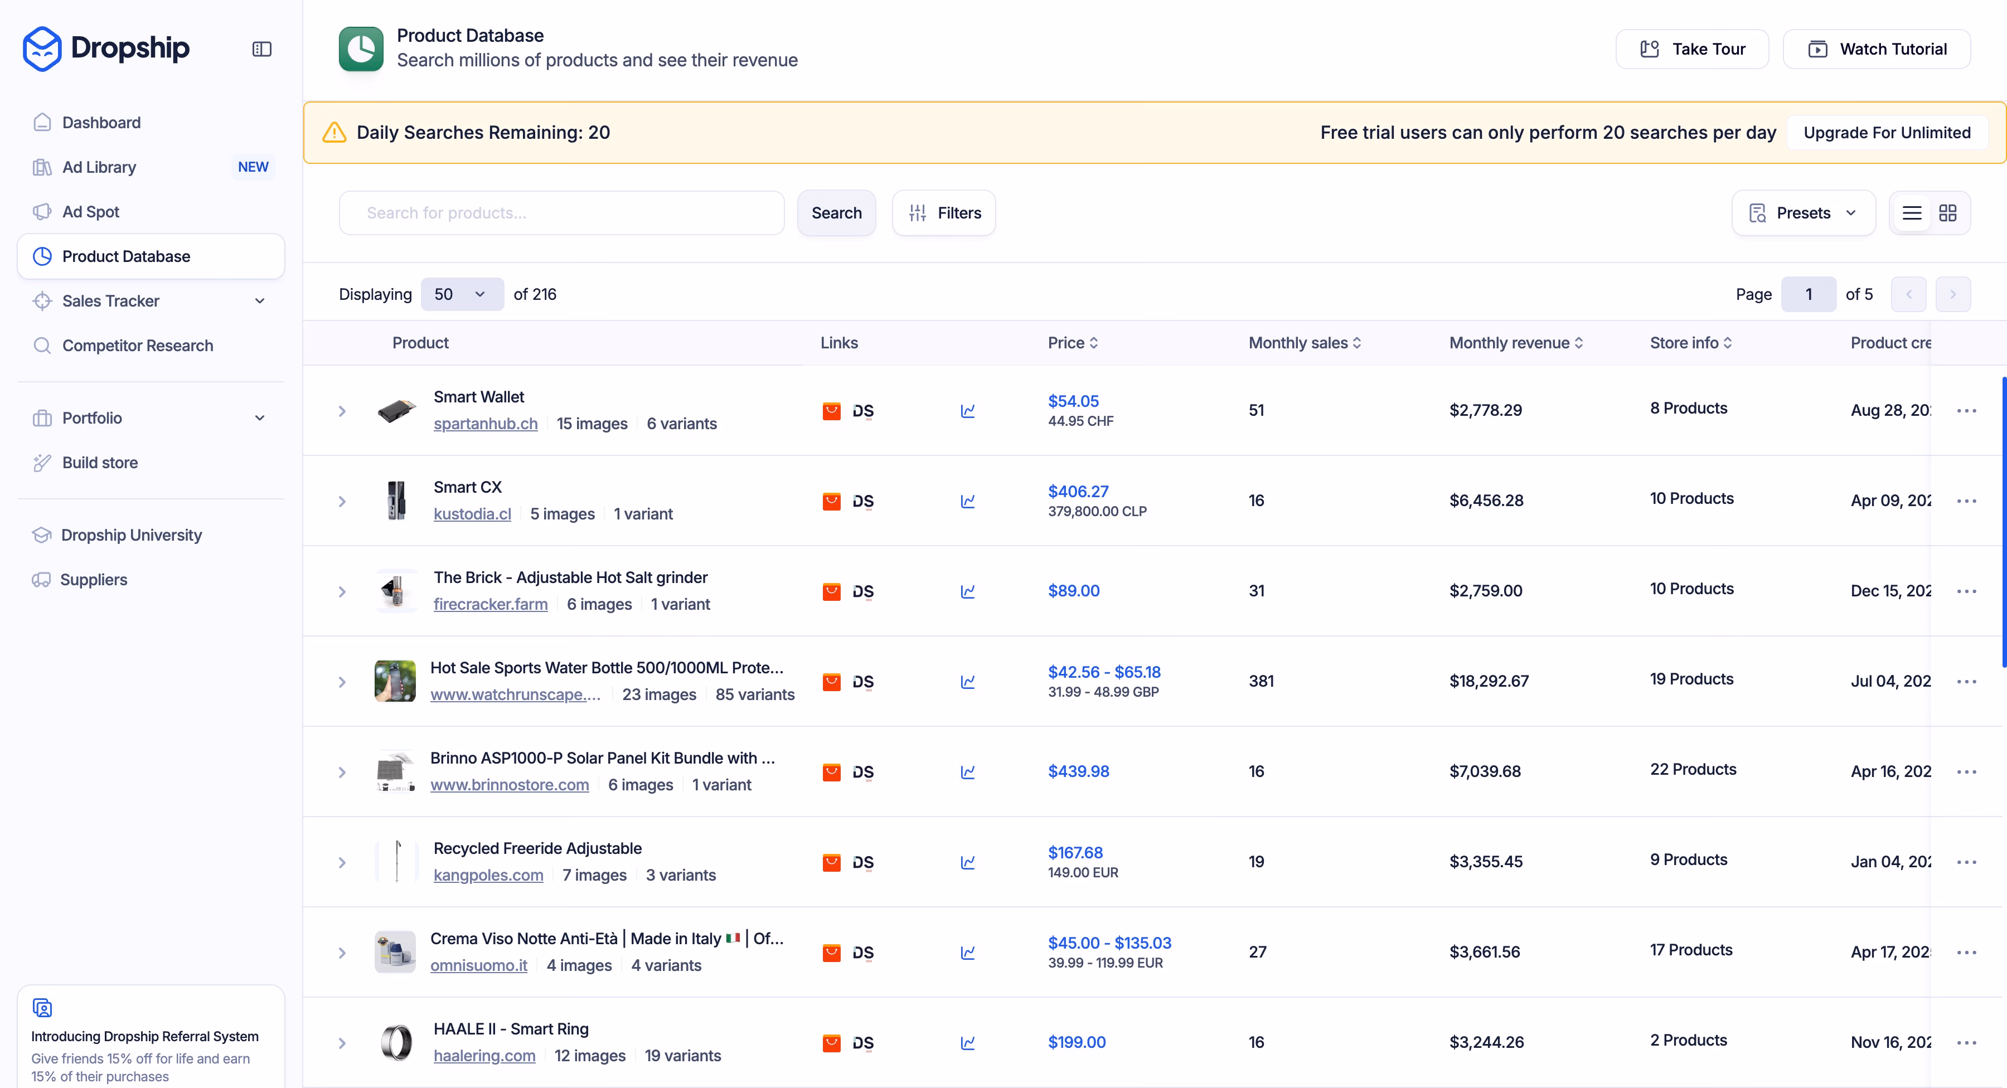Open more options for Smart Wallet row
The image size is (2007, 1088).
(1966, 410)
